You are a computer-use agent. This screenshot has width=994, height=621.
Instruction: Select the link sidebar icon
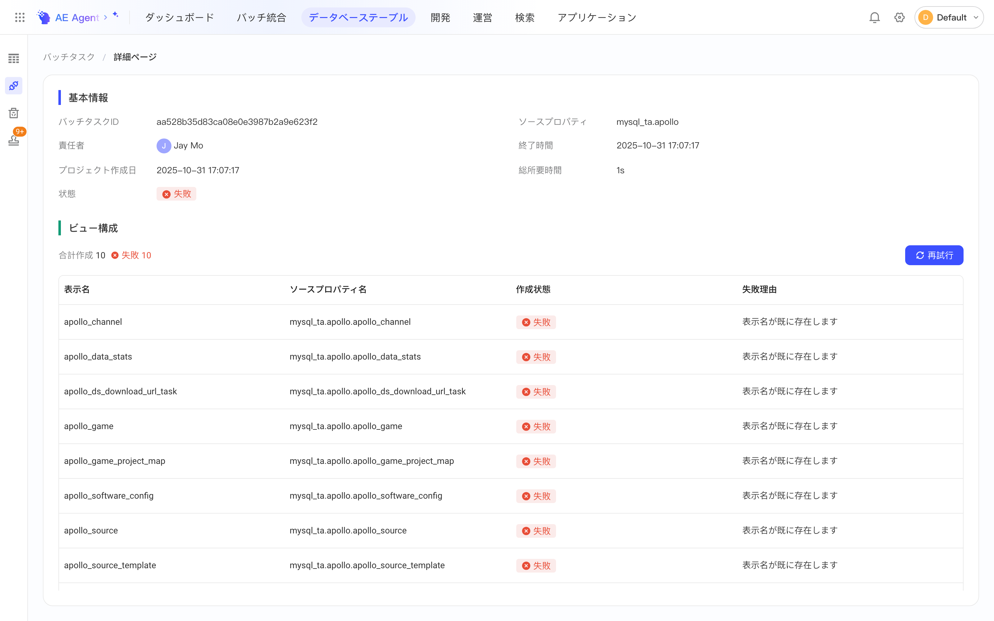click(x=14, y=85)
